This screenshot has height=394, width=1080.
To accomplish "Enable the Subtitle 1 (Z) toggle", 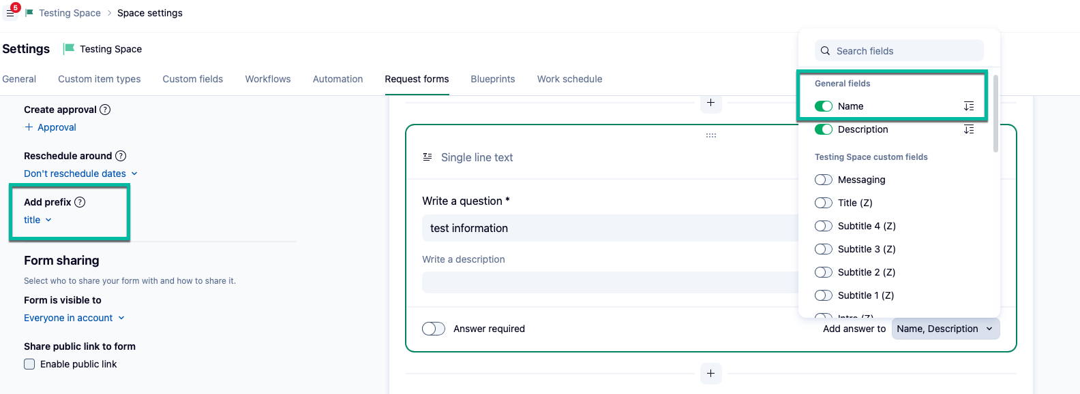I will coord(824,295).
